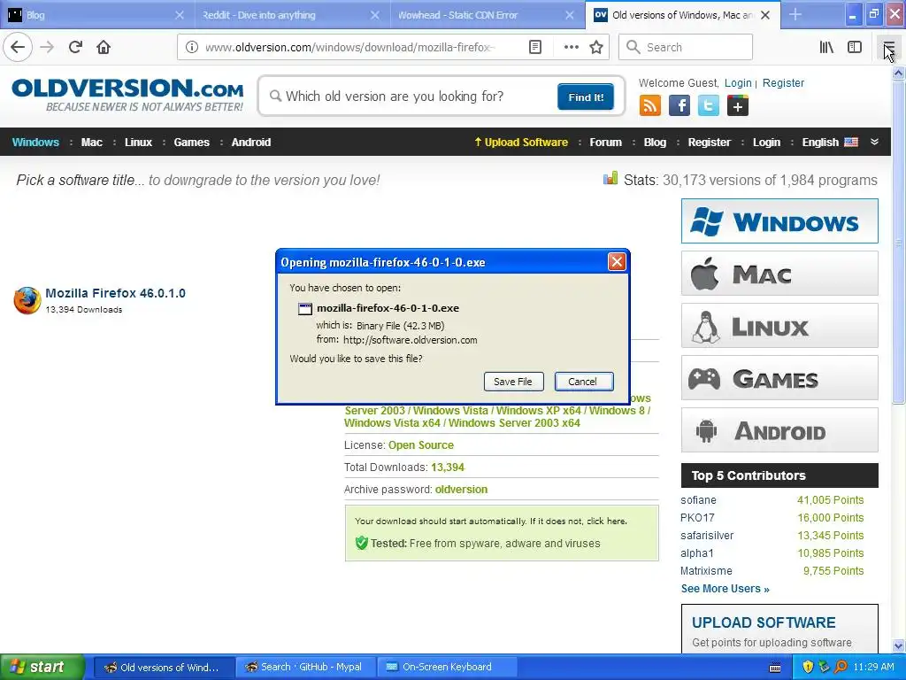Select Android in the navigation bar
The width and height of the screenshot is (906, 680).
[250, 143]
